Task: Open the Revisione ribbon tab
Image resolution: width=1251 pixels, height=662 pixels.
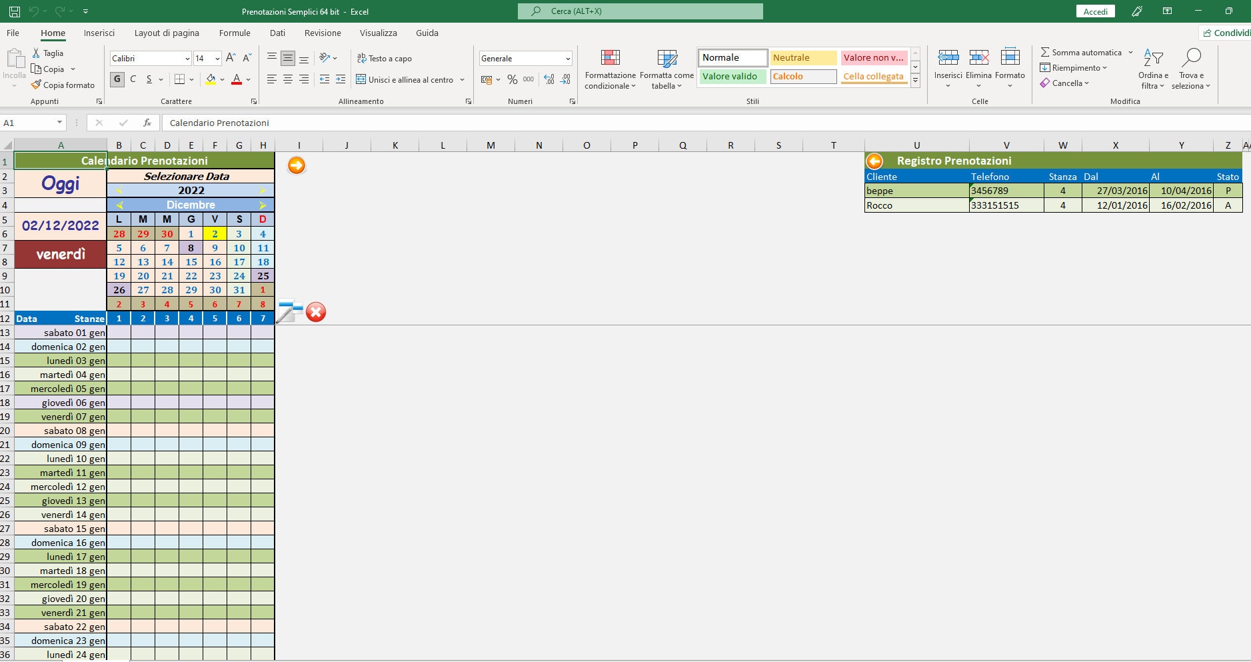Action: tap(323, 33)
